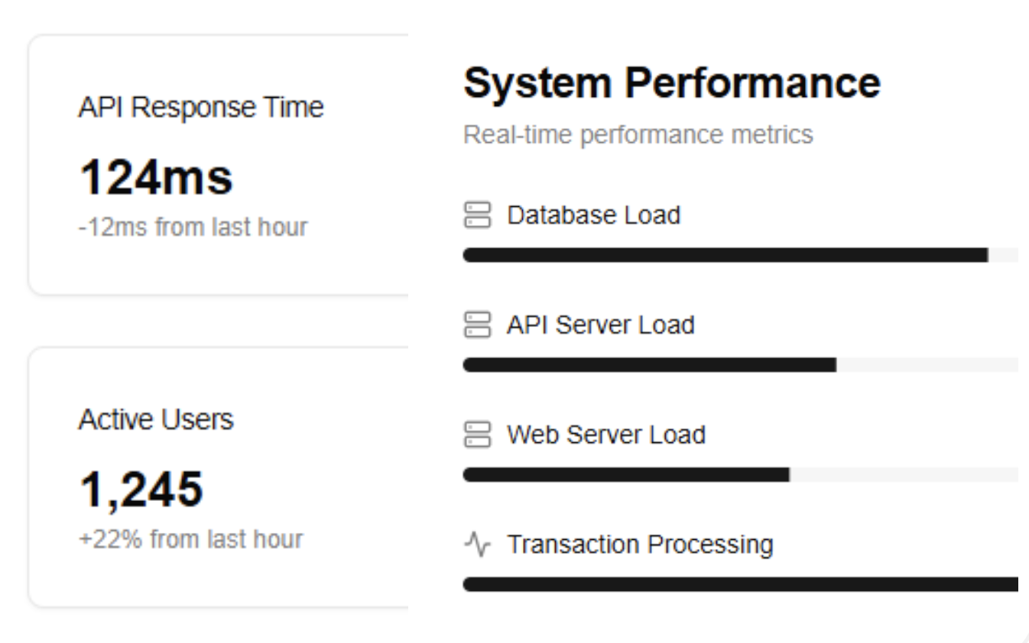Click the Web Server Load server icon

click(x=477, y=435)
